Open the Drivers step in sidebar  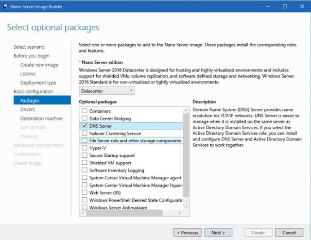(x=27, y=110)
